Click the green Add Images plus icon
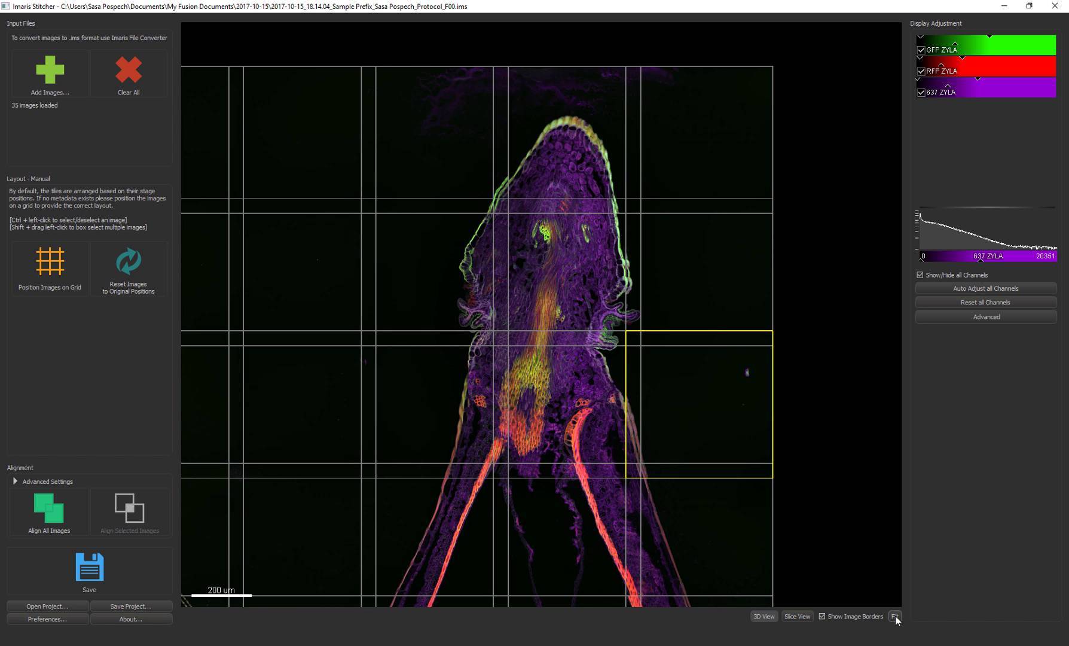The width and height of the screenshot is (1069, 646). [x=50, y=70]
